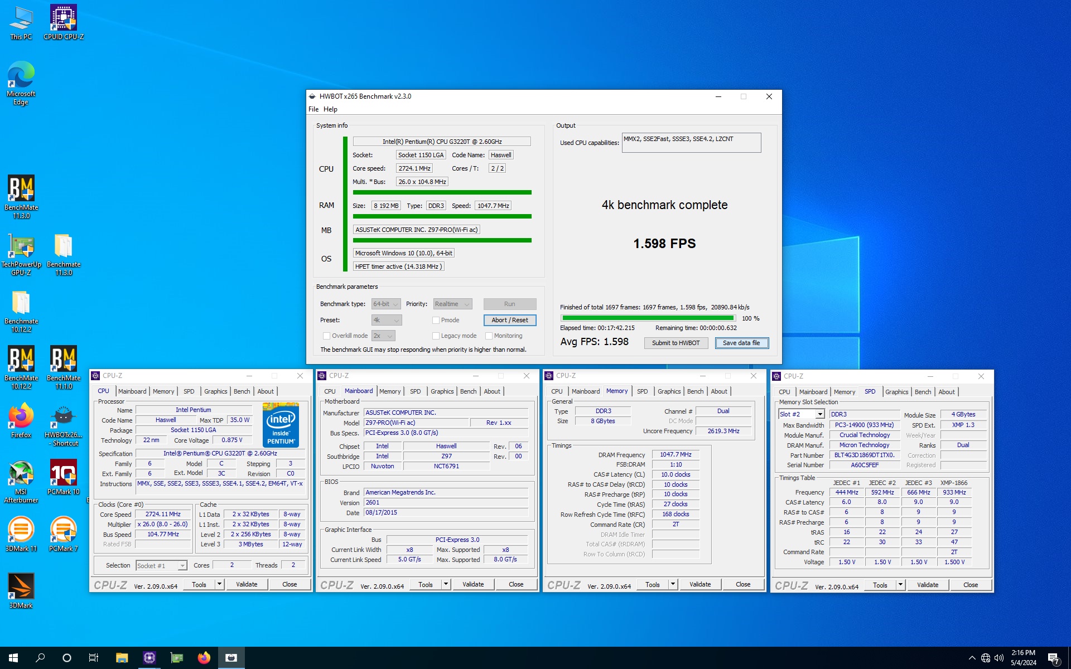Click network globe icon in tray

click(x=986, y=658)
